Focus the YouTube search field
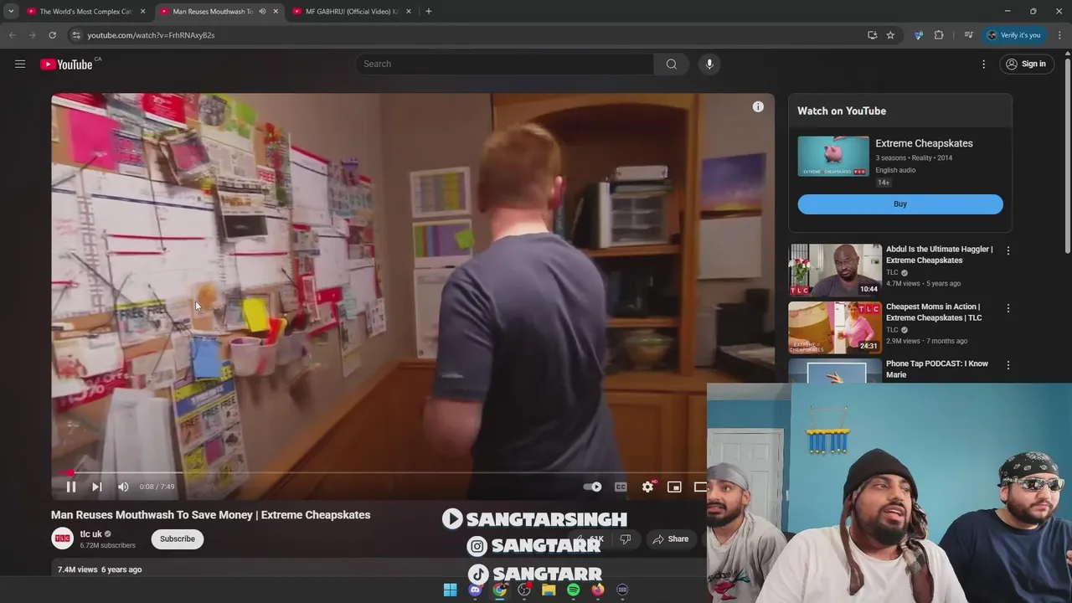This screenshot has width=1072, height=603. [505, 64]
